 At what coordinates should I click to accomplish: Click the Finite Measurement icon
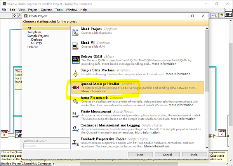coord(76,115)
